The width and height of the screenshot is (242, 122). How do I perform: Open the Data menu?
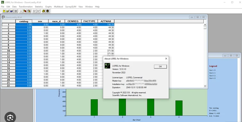[14, 7]
